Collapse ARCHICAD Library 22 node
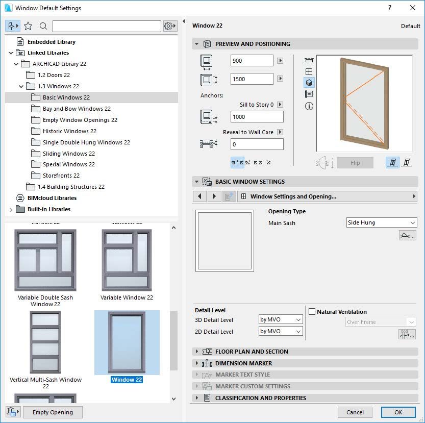The height and width of the screenshot is (423, 425). pyautogui.click(x=16, y=64)
